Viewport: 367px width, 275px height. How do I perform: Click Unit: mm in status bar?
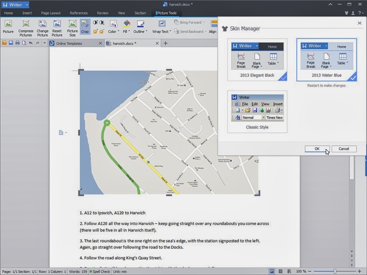pyautogui.click(x=120, y=271)
